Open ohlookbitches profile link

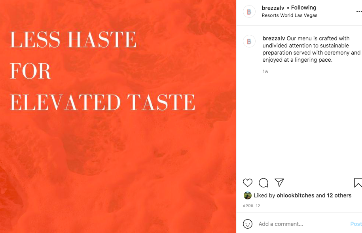point(296,195)
